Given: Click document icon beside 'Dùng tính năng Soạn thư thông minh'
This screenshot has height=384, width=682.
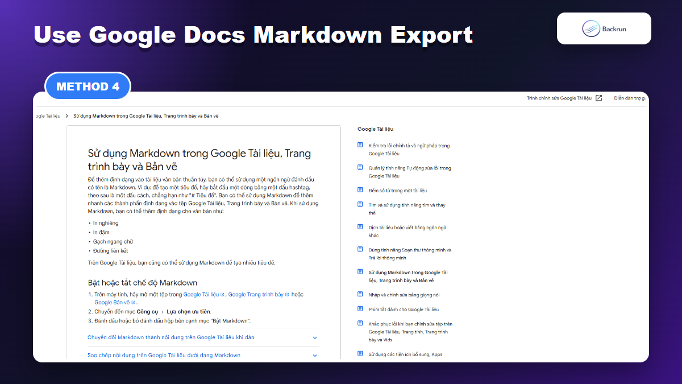Looking at the screenshot, I should pos(360,249).
